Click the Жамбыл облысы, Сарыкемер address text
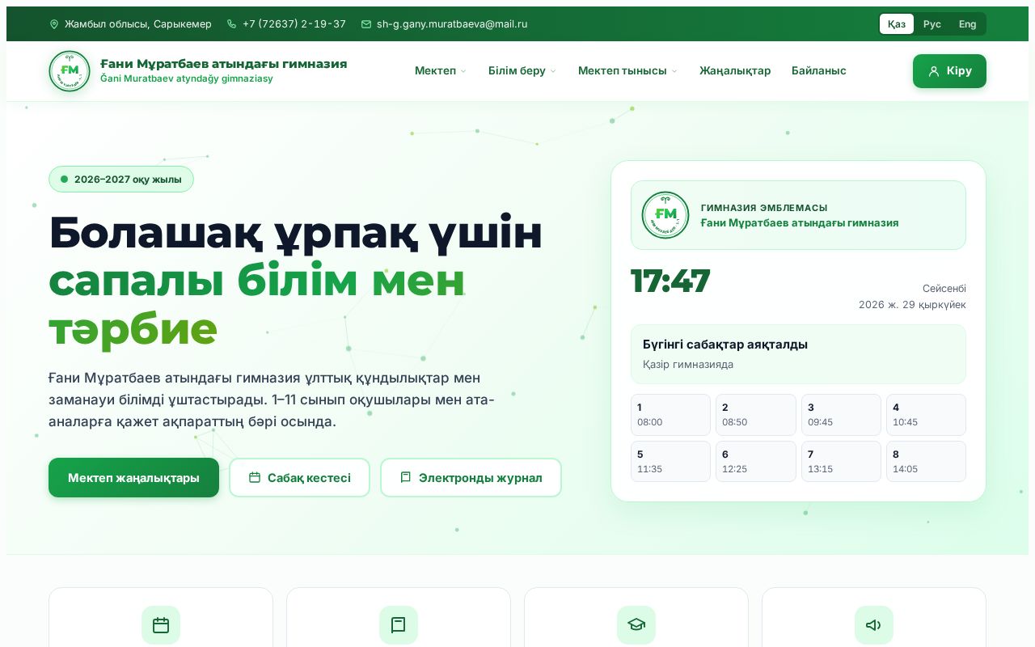1035x647 pixels. pyautogui.click(x=138, y=24)
